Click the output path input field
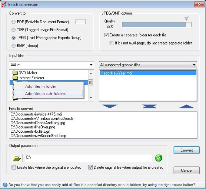The height and width of the screenshot is (189, 206). [88, 158]
